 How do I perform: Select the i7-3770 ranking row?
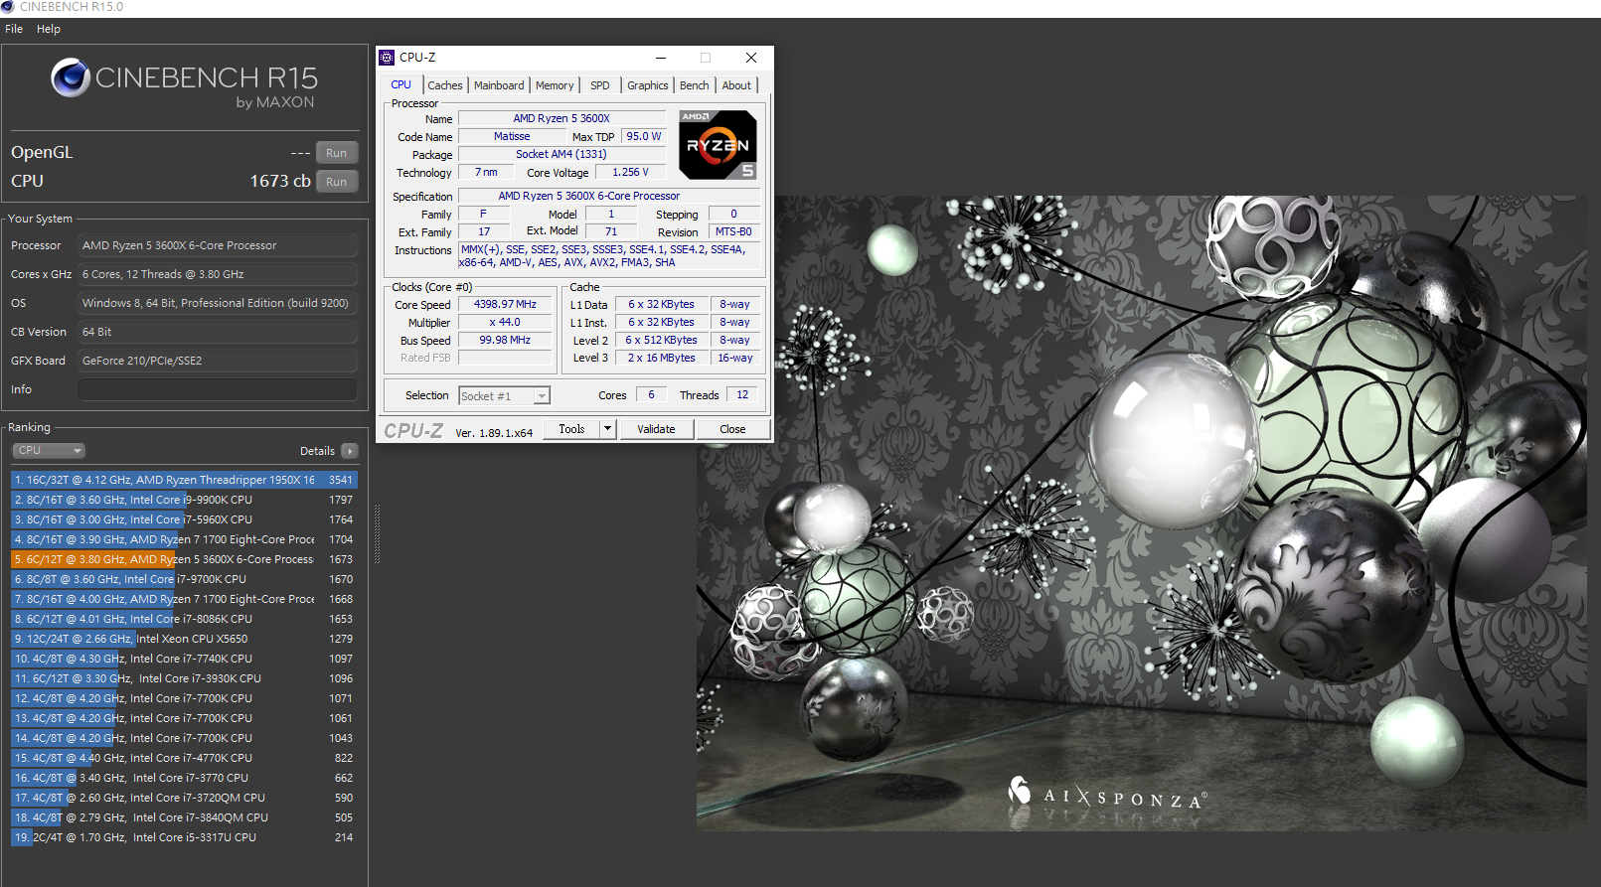(x=184, y=778)
